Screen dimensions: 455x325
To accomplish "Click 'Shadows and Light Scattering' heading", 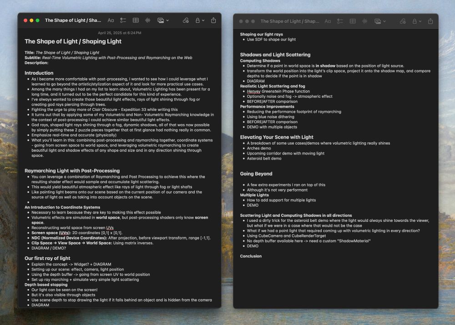I will tap(275, 55).
